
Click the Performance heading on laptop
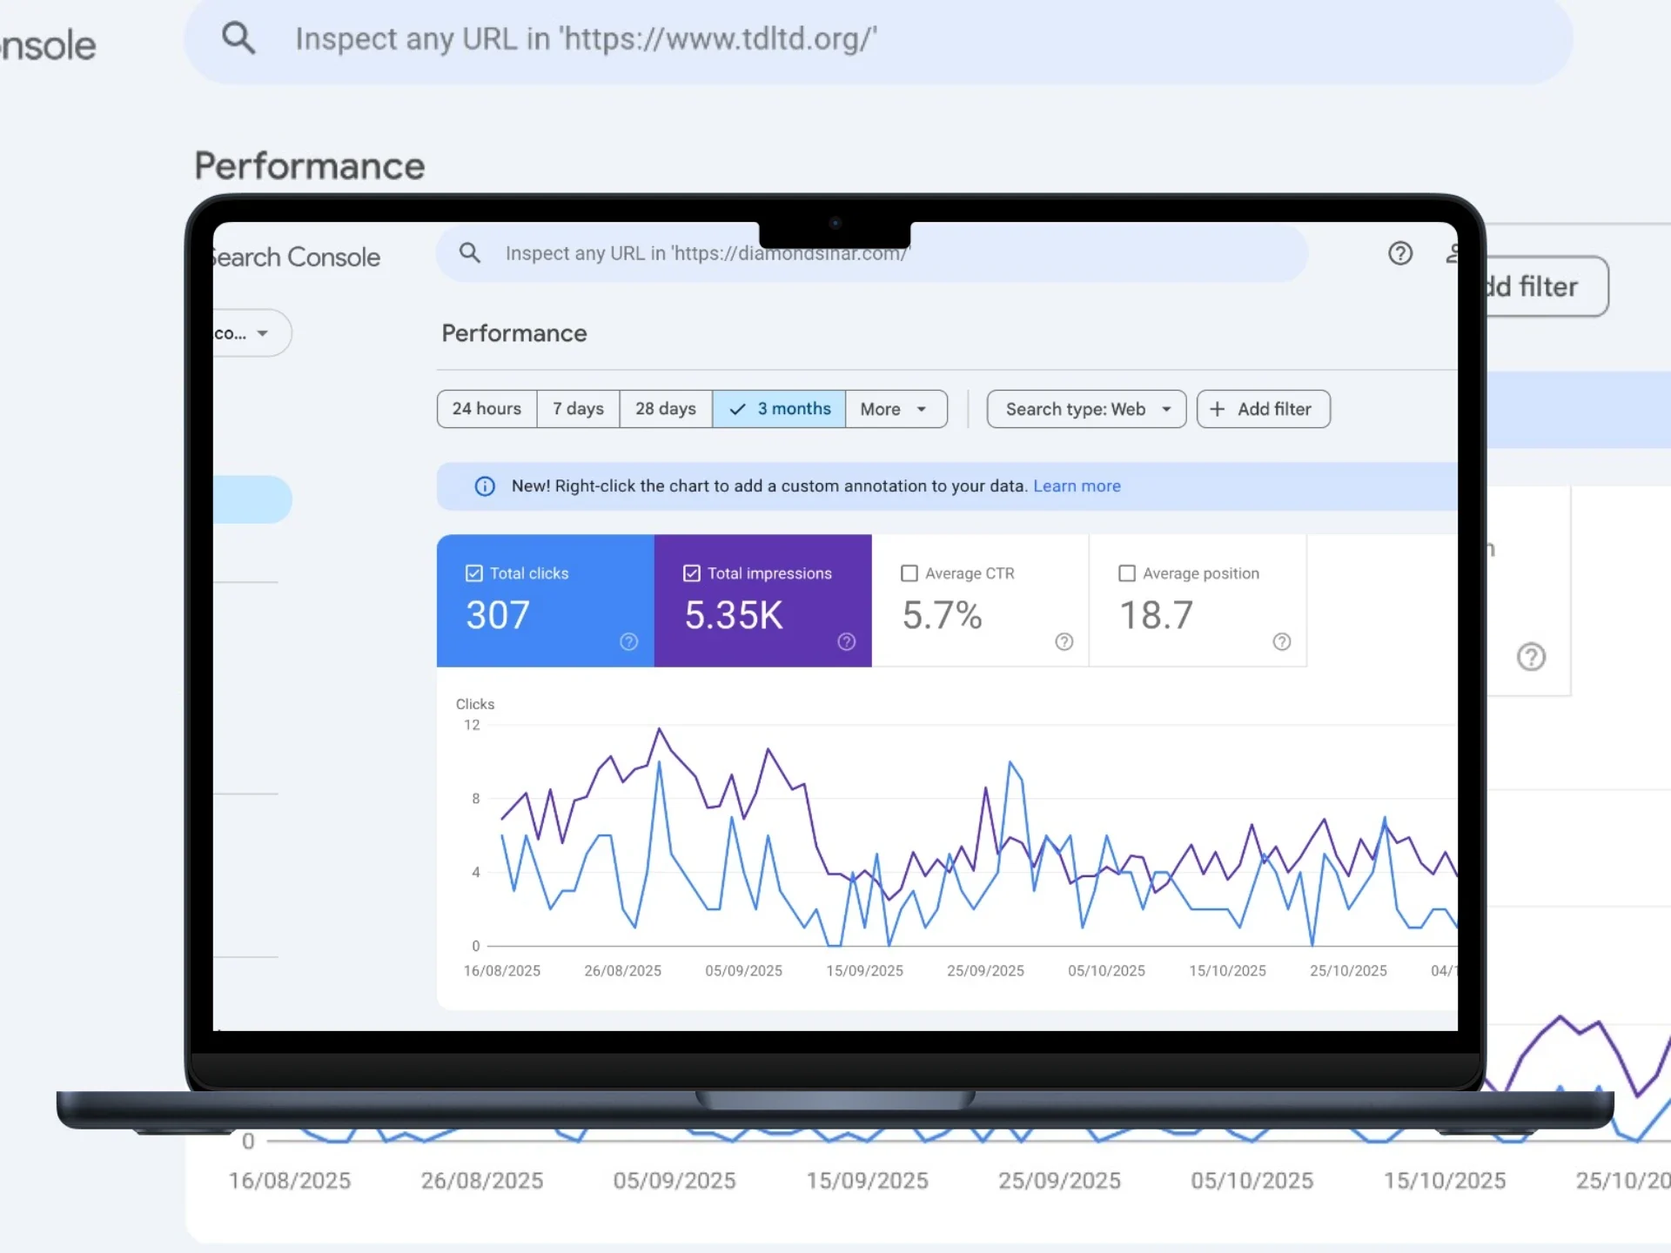click(x=514, y=333)
